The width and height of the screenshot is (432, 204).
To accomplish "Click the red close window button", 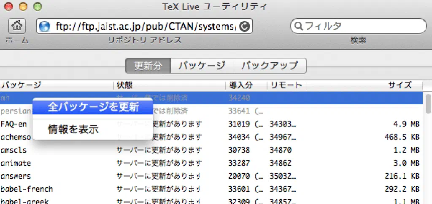I will 9,7.
